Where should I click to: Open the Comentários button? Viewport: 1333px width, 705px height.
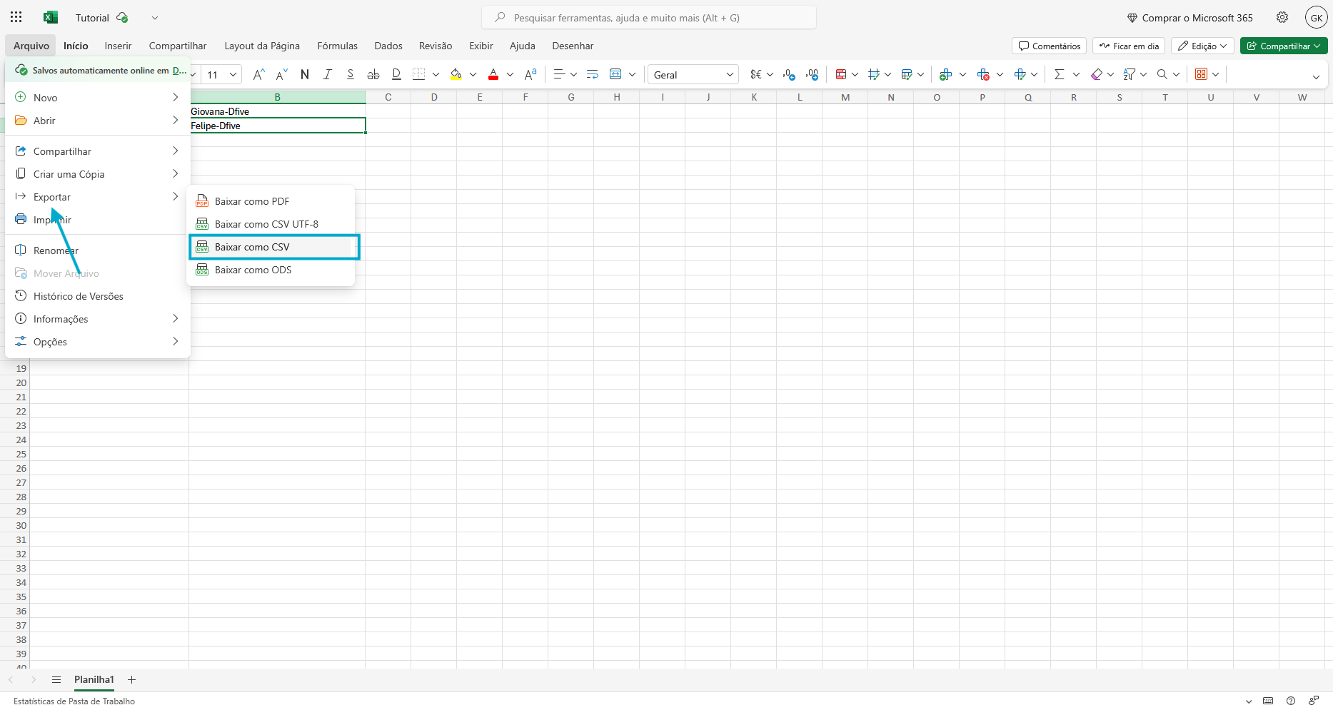click(1049, 46)
